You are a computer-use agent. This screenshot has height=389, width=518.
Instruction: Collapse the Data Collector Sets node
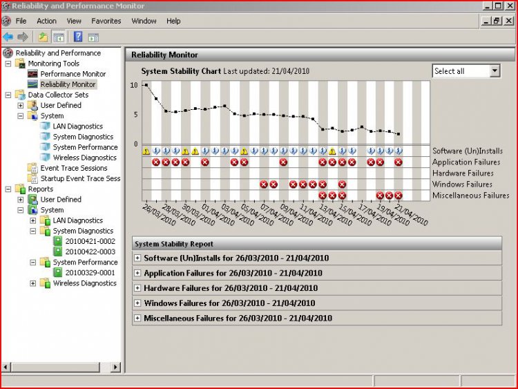coord(8,95)
